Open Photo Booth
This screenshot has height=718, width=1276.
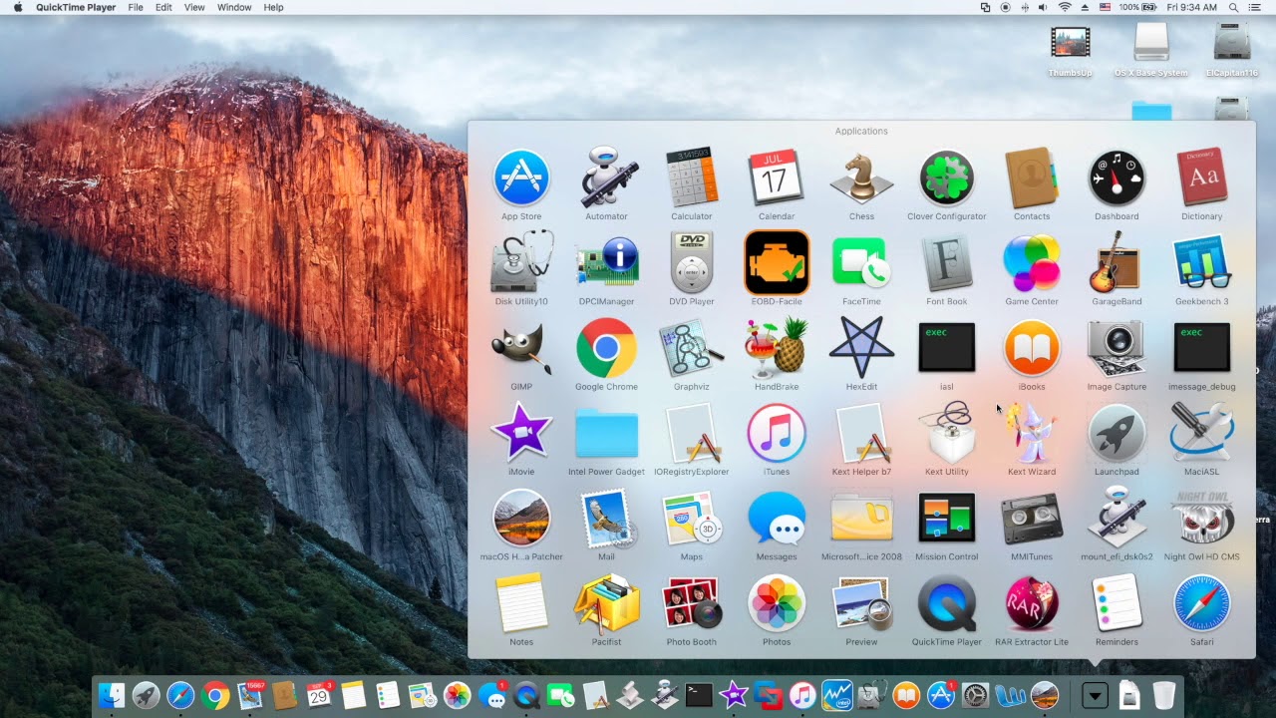[x=691, y=603]
